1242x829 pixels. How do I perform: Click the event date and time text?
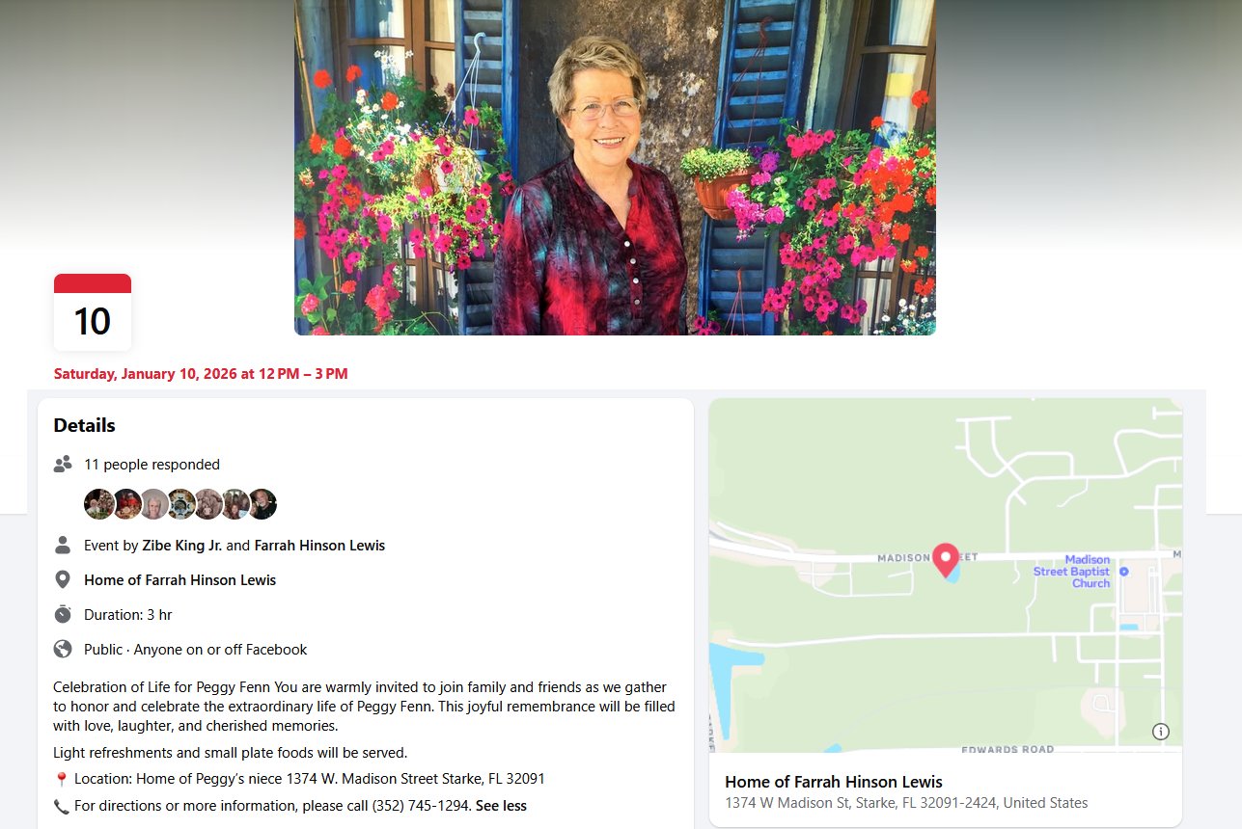201,374
